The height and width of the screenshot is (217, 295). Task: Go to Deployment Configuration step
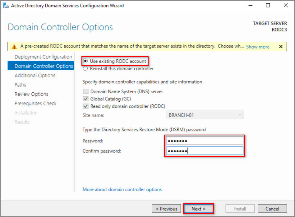(x=43, y=57)
